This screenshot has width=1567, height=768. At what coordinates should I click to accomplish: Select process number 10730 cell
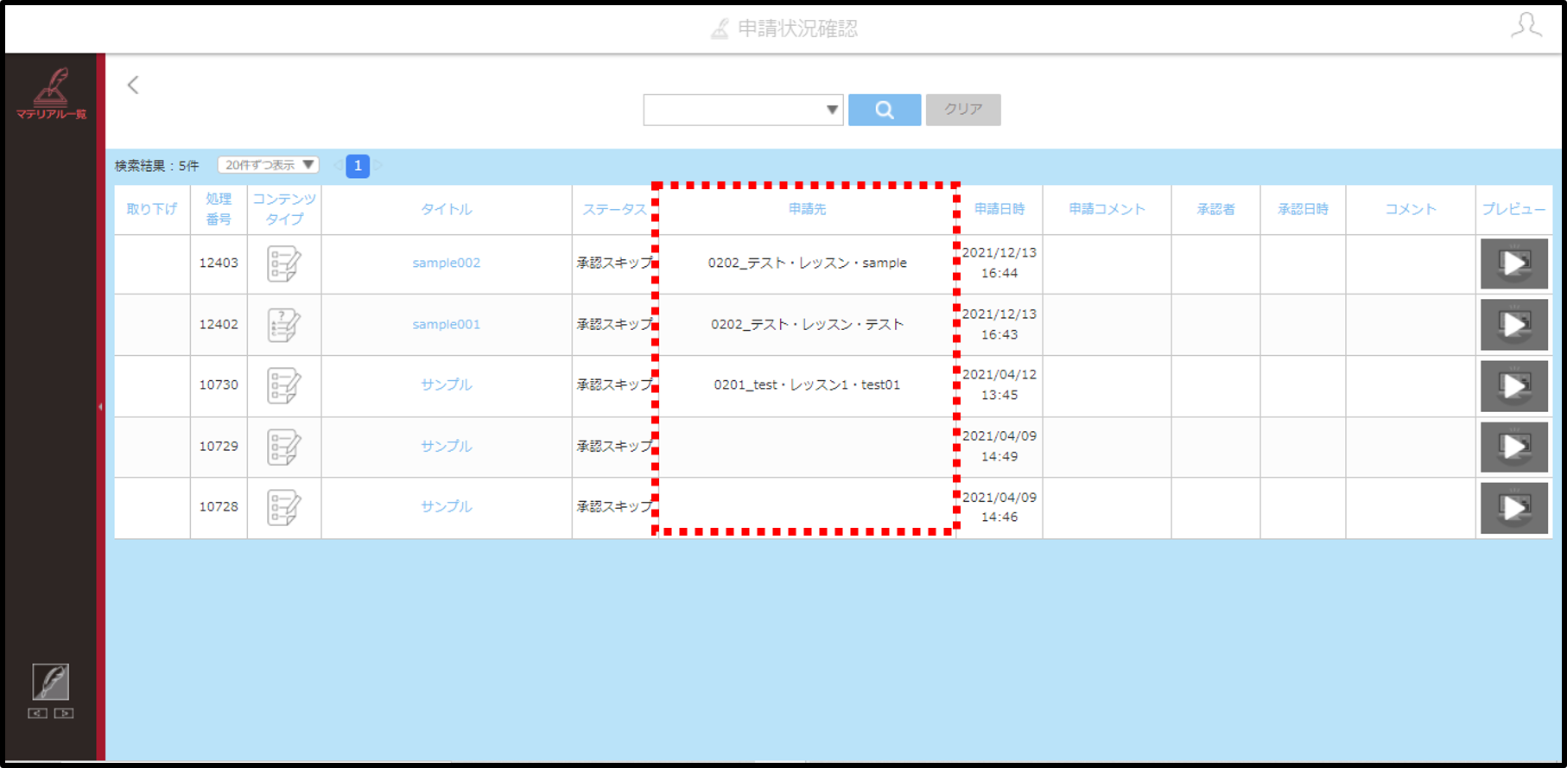[x=219, y=384]
